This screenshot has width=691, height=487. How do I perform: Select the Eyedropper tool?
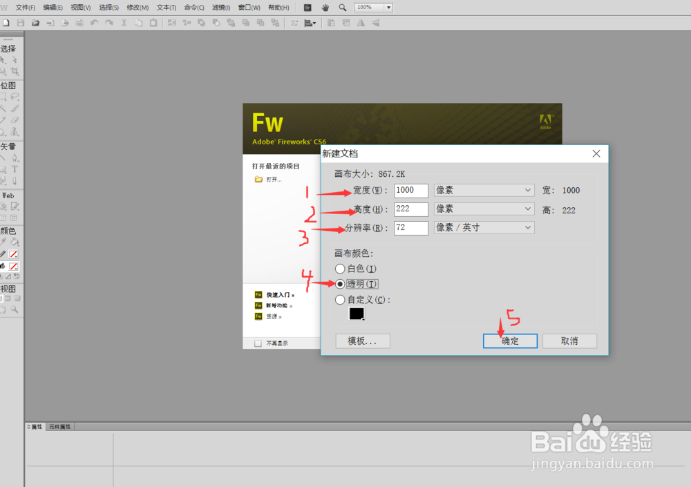pyautogui.click(x=3, y=242)
